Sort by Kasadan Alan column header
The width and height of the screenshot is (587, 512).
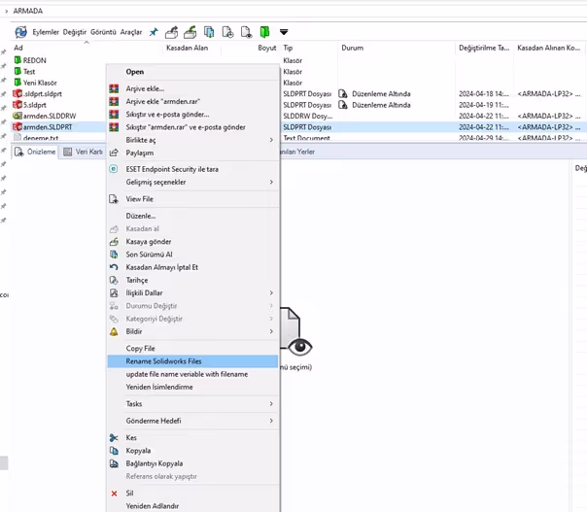(x=188, y=48)
